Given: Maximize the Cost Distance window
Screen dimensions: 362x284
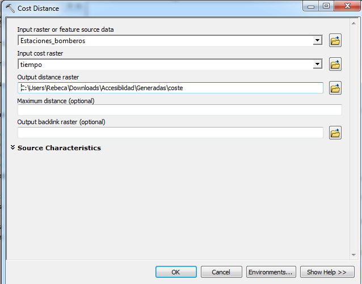Looking at the screenshot, I should [x=326, y=7].
